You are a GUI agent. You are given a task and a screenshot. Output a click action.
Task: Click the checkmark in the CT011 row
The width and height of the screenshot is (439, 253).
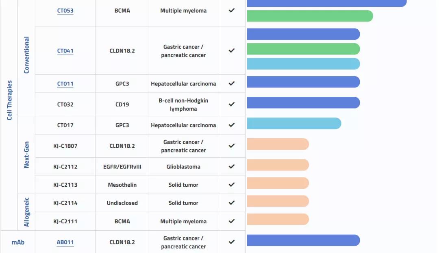pyautogui.click(x=232, y=84)
